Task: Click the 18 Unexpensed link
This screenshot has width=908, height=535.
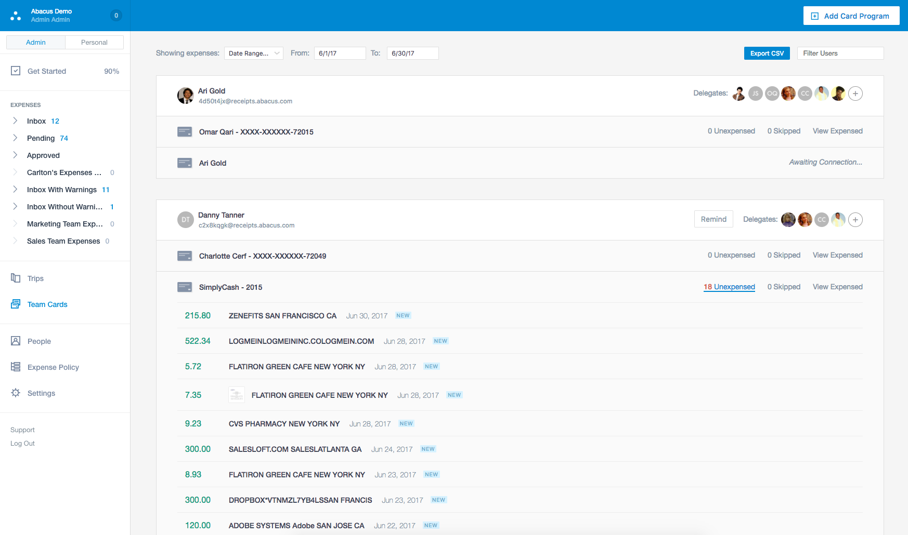Action: pos(729,287)
